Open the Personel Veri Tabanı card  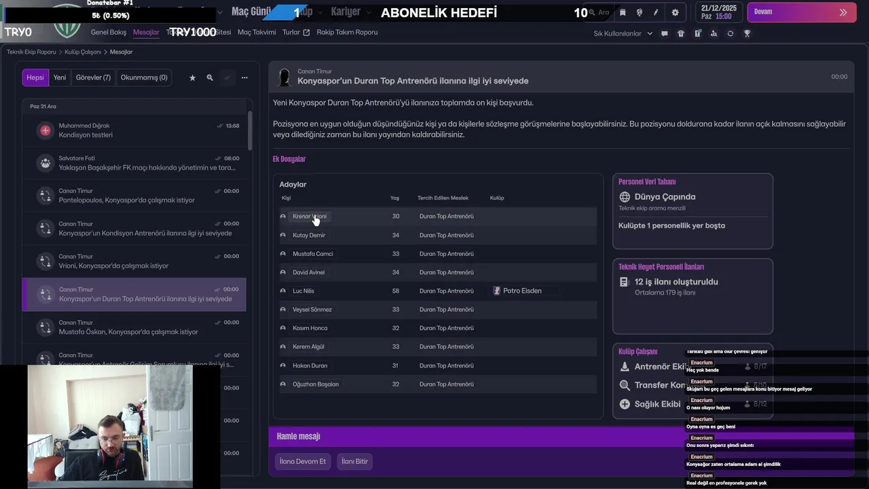pos(692,211)
